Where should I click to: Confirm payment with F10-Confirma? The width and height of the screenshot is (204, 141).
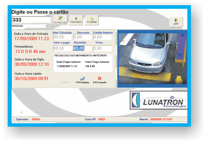(x=83, y=80)
